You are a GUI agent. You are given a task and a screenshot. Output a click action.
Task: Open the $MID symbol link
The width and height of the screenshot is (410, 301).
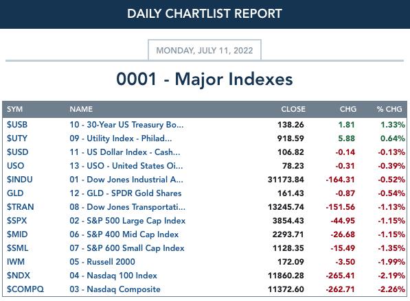17,234
